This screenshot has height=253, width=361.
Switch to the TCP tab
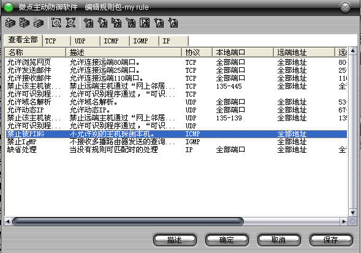pos(56,41)
